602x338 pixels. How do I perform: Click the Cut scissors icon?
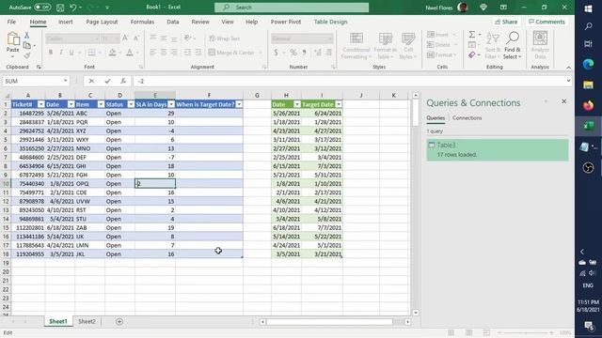(x=27, y=36)
